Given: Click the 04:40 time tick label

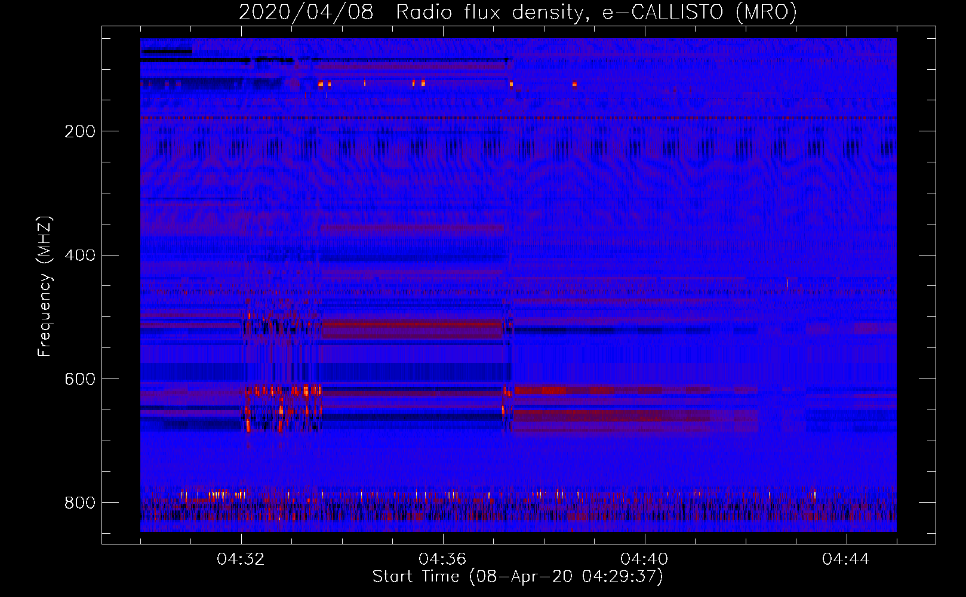Looking at the screenshot, I should pos(645,559).
